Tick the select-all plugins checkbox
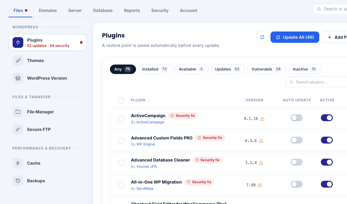This screenshot has width=347, height=204. [x=121, y=100]
